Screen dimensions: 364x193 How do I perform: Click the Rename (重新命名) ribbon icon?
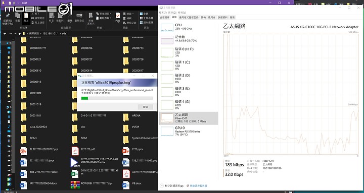(x=79, y=18)
